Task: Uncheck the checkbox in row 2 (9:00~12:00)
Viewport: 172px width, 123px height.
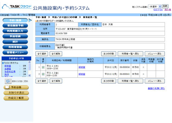Action: pyautogui.click(x=43, y=74)
